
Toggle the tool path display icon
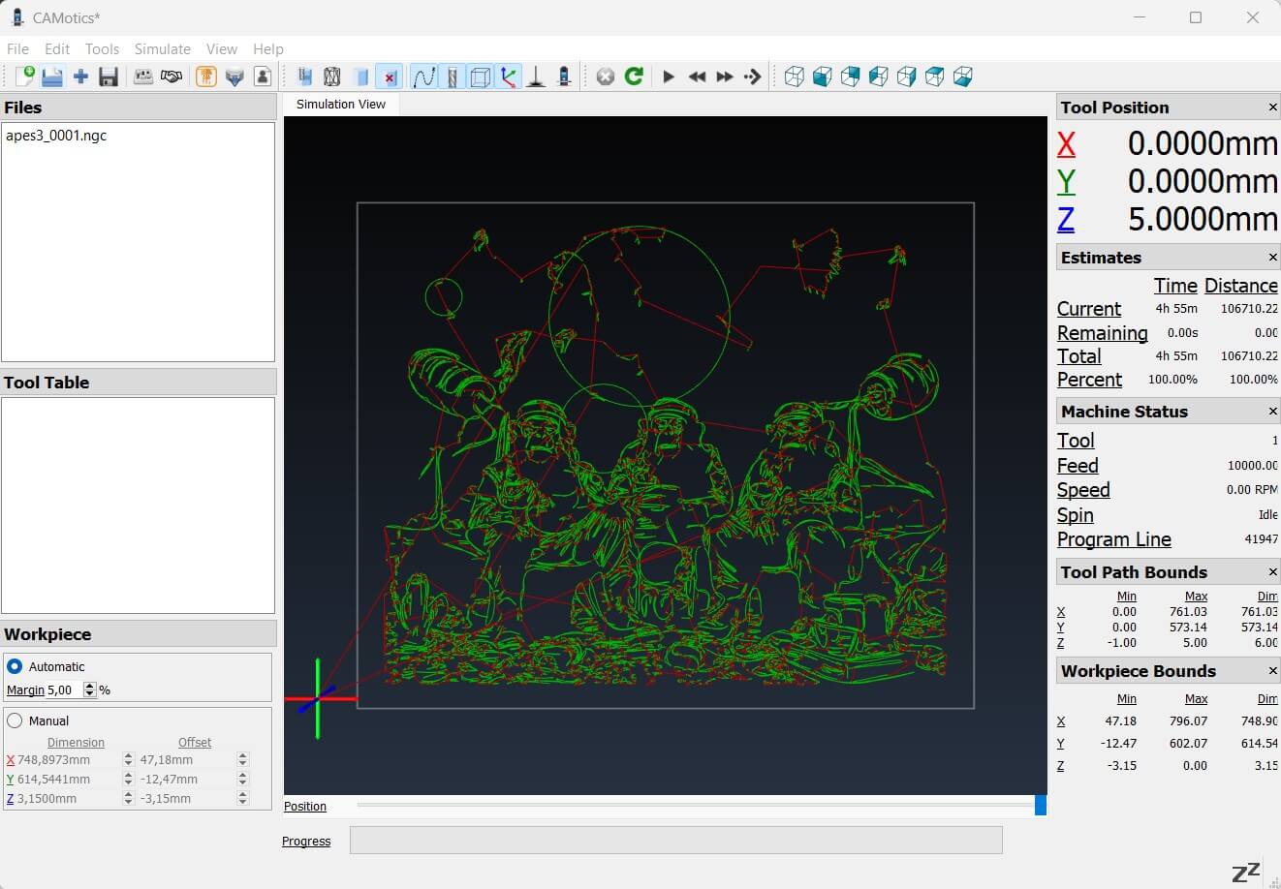point(423,77)
